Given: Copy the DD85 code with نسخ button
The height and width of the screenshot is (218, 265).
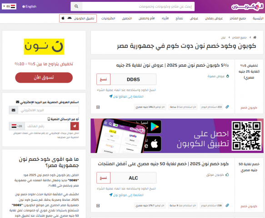Looking at the screenshot, I should pyautogui.click(x=104, y=79).
